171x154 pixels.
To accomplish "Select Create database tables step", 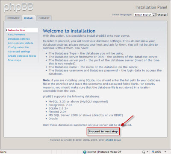I will click(22, 56).
